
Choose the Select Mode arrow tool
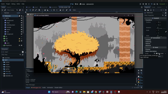(27, 10)
